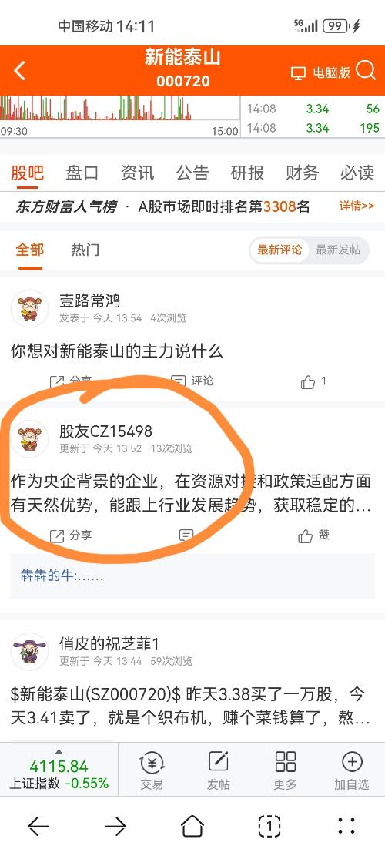Expand the 上证指数 index bar arrow
Viewport: 385px width, 856px height.
point(59,752)
